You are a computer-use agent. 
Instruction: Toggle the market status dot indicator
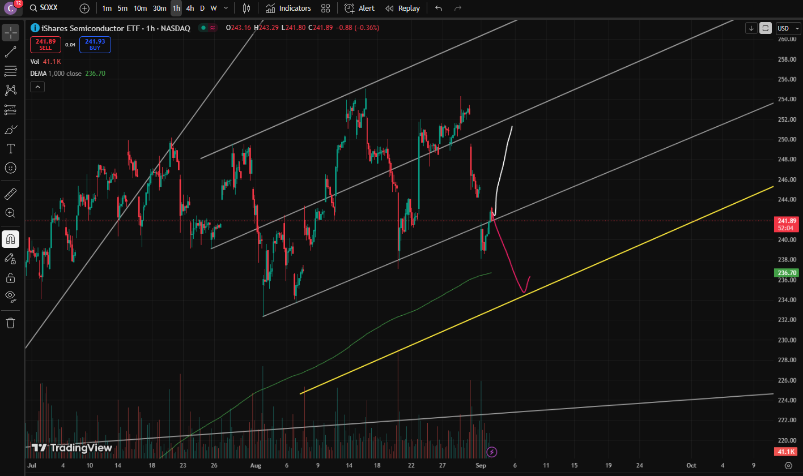pos(203,28)
